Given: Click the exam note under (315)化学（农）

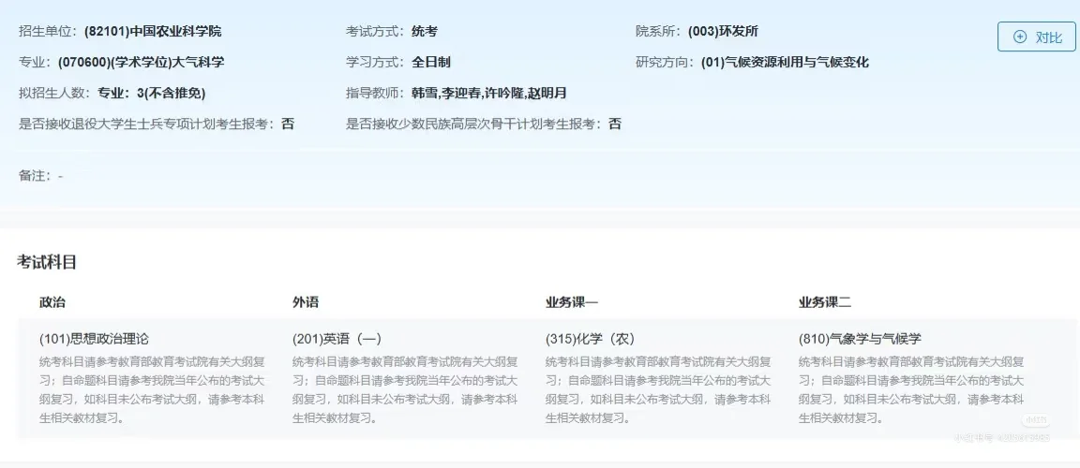Looking at the screenshot, I should point(658,389).
